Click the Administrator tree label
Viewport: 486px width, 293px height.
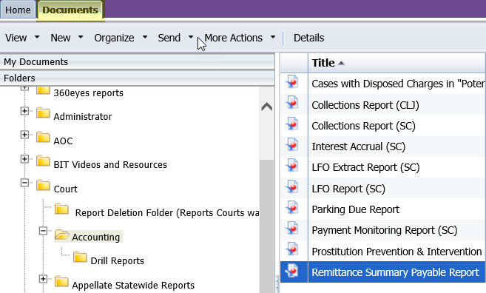pos(83,117)
